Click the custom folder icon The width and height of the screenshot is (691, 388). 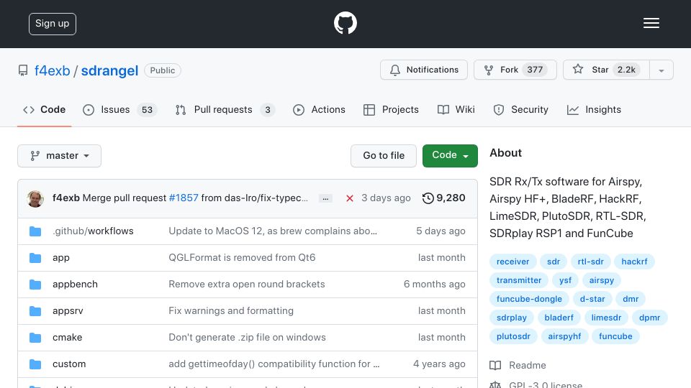[x=35, y=364]
